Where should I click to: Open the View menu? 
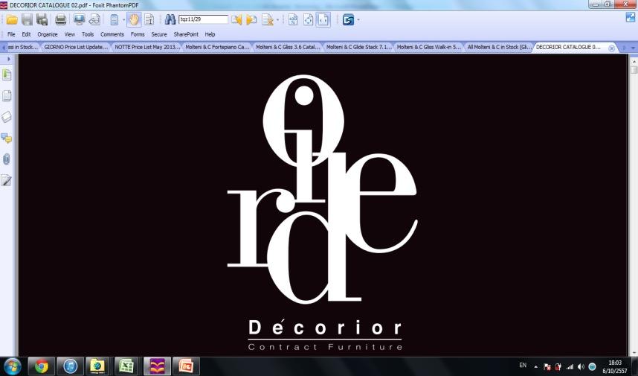point(70,34)
